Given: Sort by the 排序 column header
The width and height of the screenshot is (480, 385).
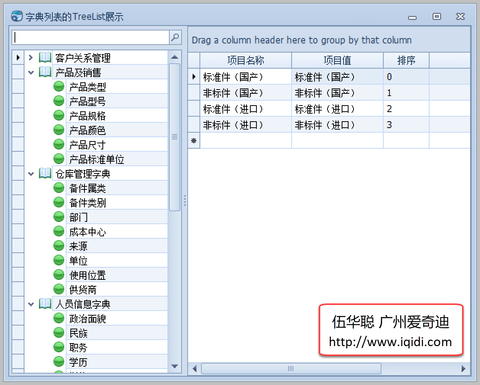Looking at the screenshot, I should [x=406, y=60].
